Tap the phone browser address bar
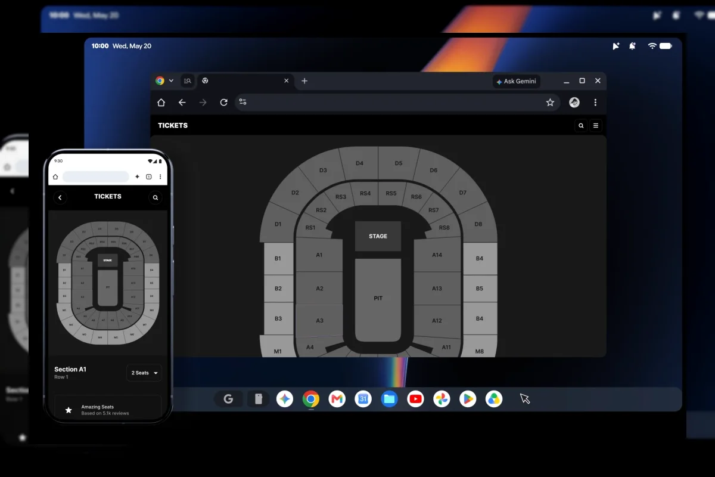 [96, 176]
